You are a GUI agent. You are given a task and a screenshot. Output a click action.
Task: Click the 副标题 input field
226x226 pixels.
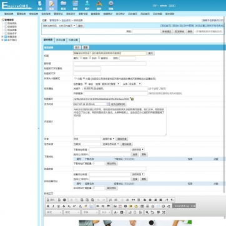110,63
